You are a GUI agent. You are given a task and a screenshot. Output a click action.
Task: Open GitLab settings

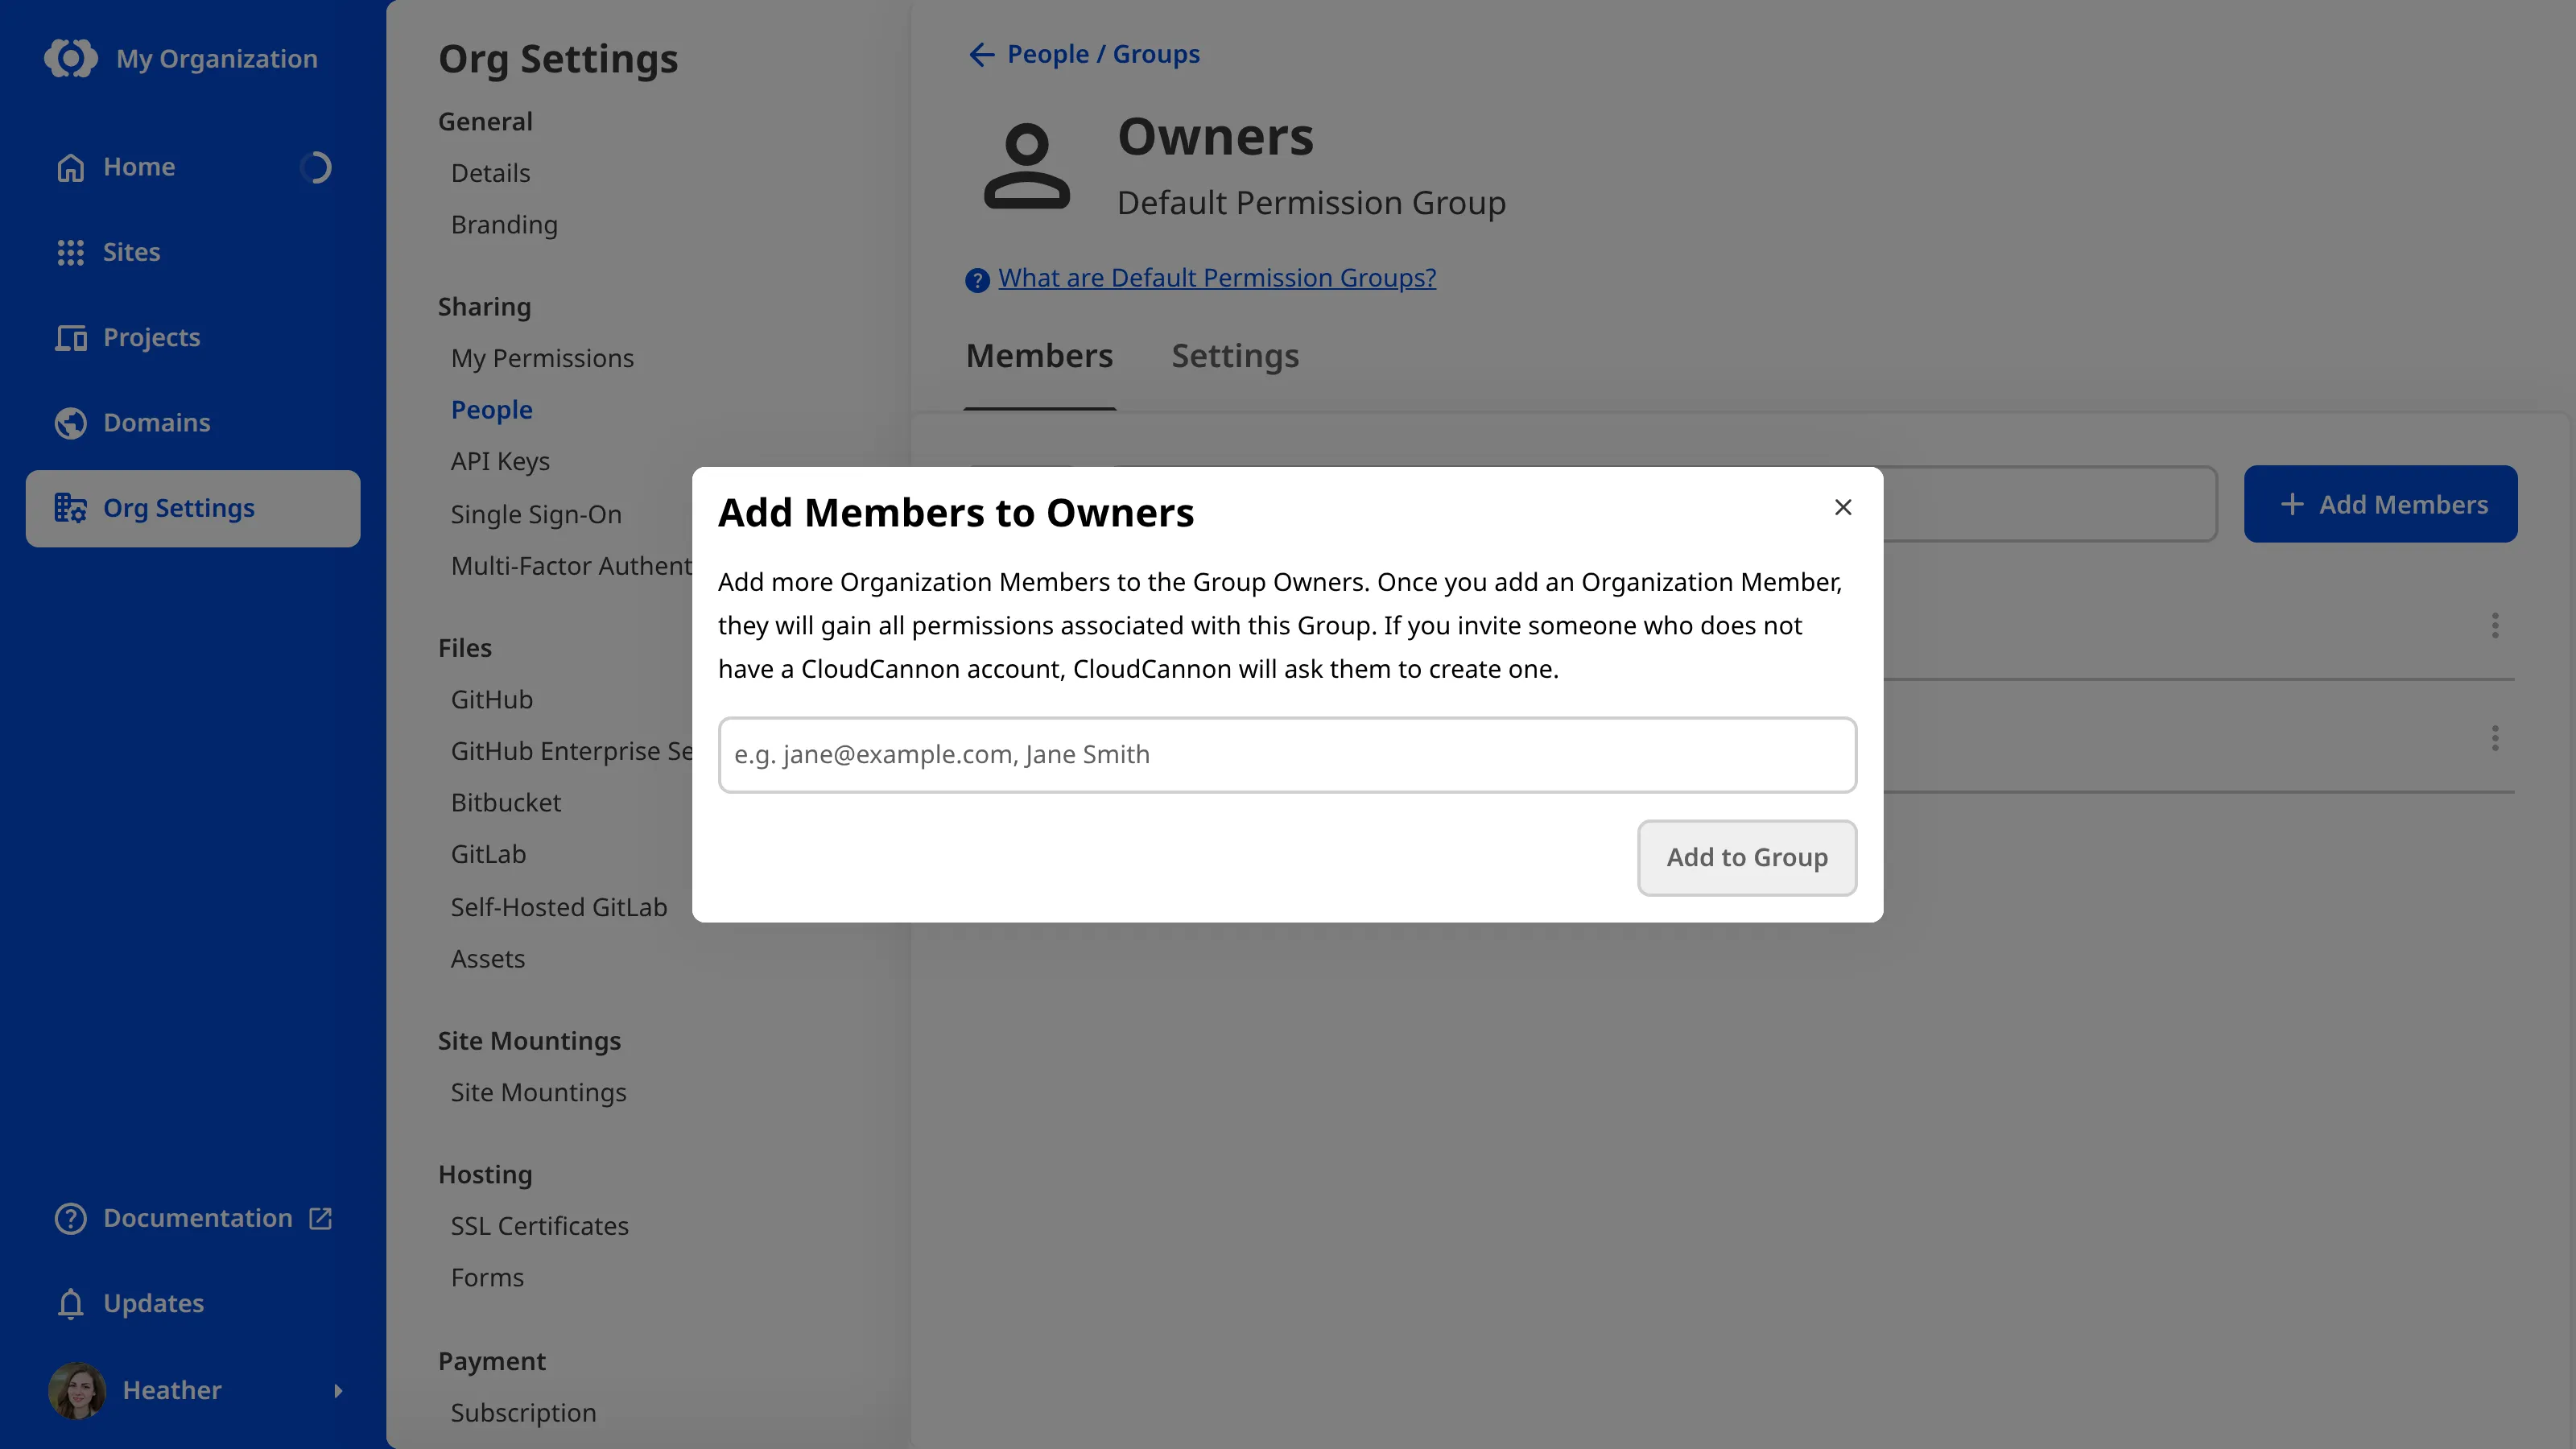click(488, 855)
